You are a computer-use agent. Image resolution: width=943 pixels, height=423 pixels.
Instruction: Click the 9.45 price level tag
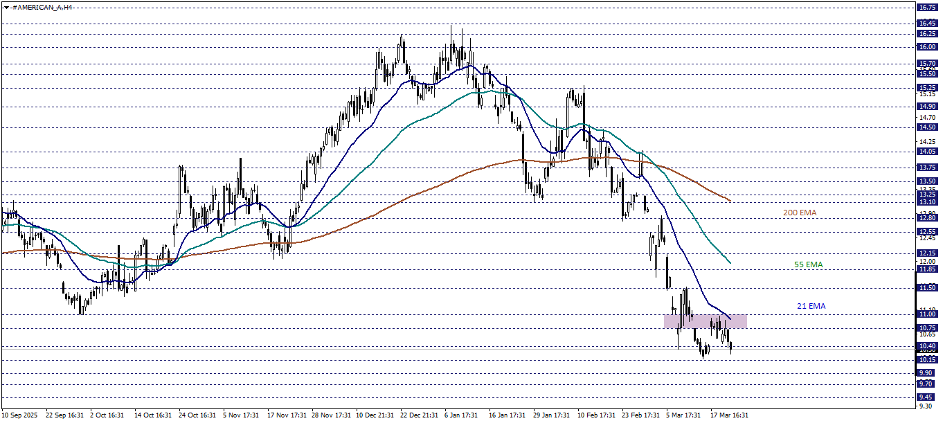926,397
